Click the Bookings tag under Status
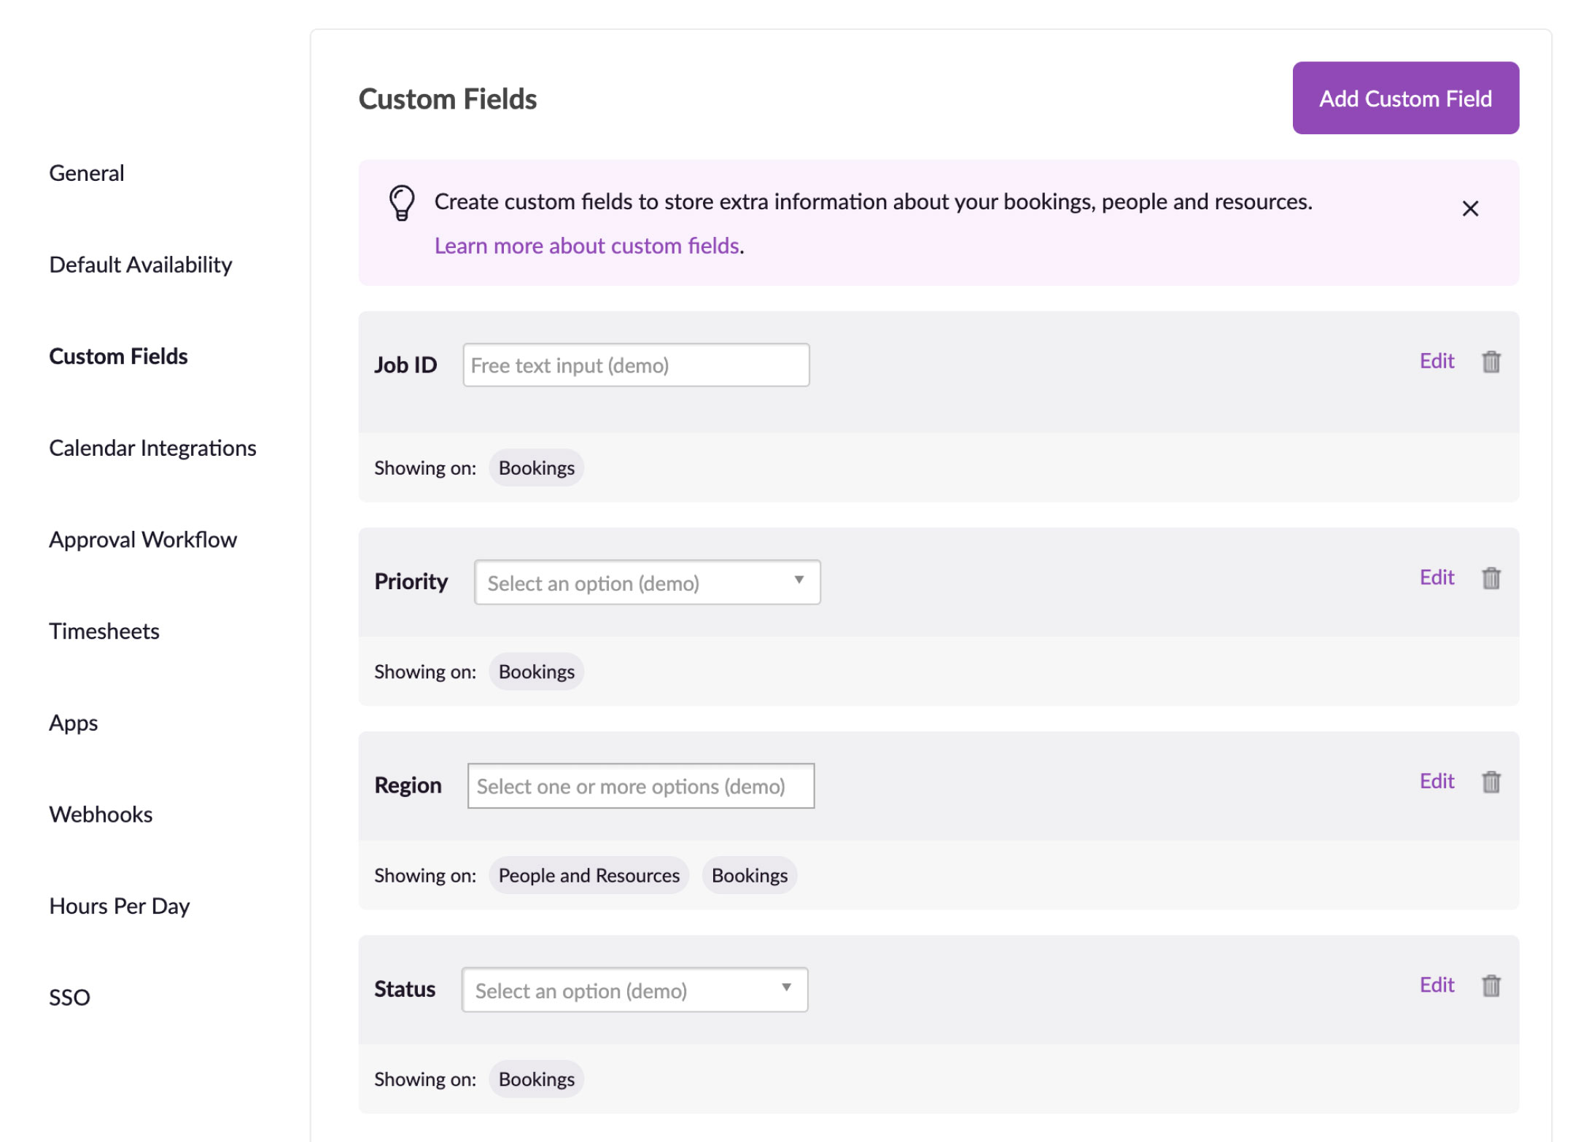Screen dimensions: 1578x1142 (537, 1079)
